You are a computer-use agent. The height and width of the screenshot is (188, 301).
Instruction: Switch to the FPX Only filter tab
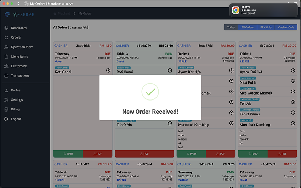coord(266,27)
